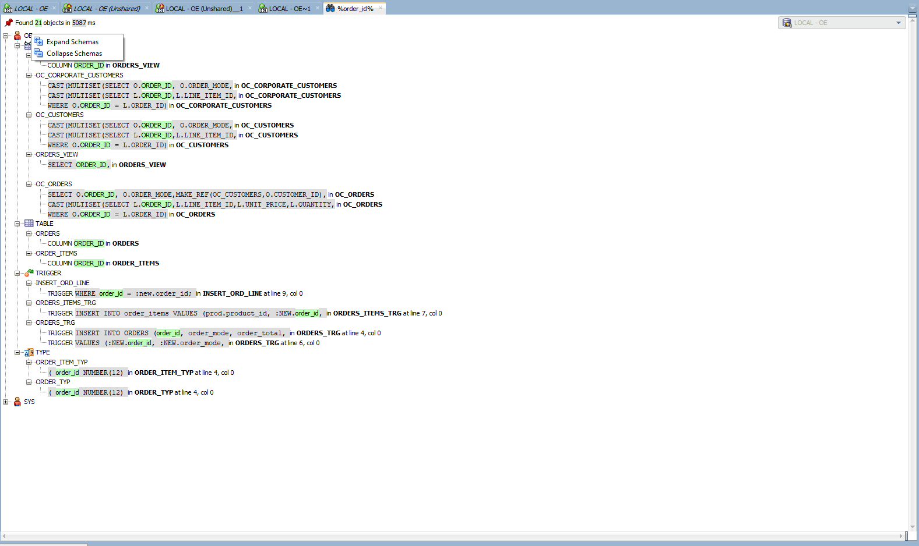Select COLUMN ORDER_ID in ORDER_ITEMS row
919x546 pixels.
(x=103, y=263)
